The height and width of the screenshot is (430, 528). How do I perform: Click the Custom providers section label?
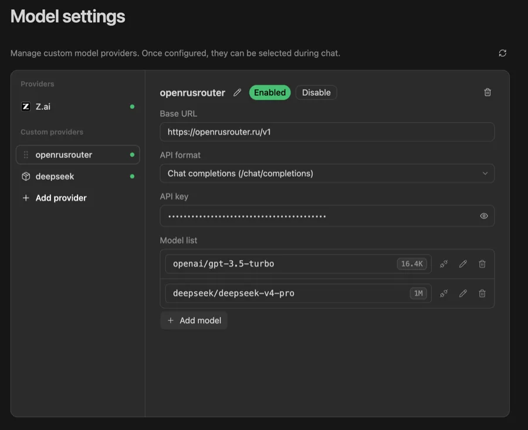(52, 132)
